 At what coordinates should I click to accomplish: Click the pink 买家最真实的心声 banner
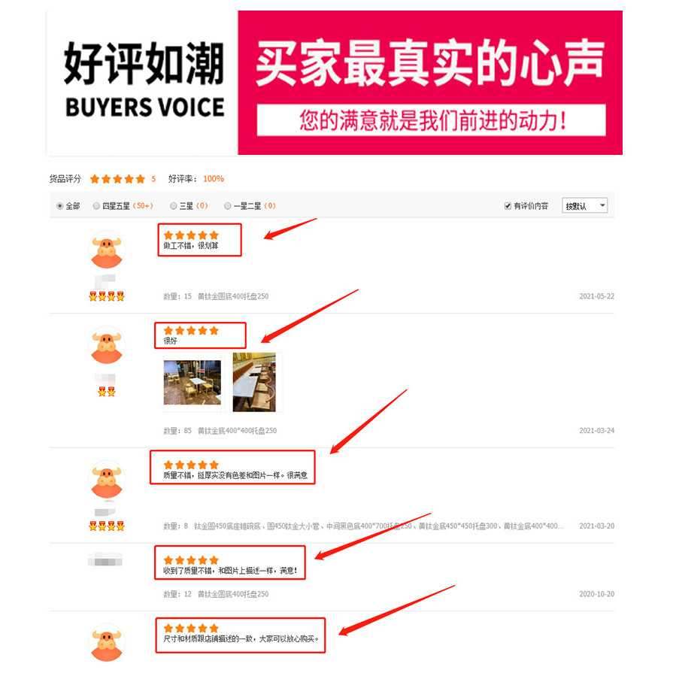[430, 83]
